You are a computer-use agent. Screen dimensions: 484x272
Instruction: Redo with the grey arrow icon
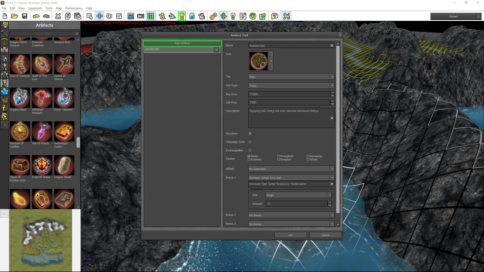click(46, 16)
